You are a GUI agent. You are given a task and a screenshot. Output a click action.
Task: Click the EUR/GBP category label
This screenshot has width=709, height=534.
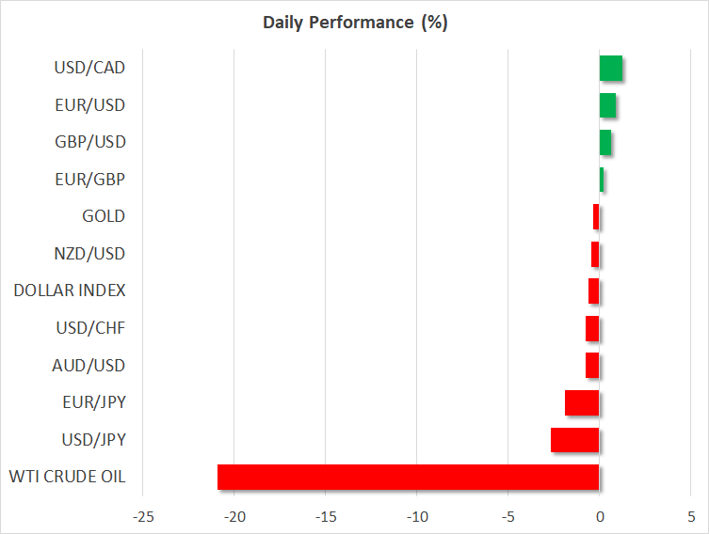click(x=90, y=180)
